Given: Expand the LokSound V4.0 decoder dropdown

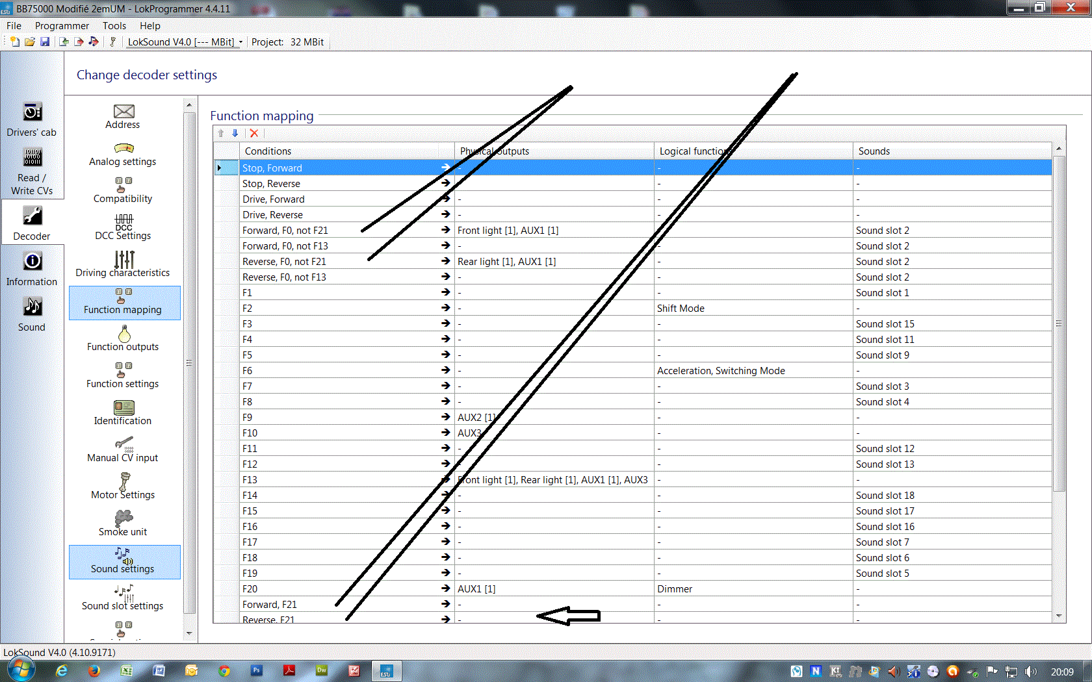Looking at the screenshot, I should coord(240,42).
